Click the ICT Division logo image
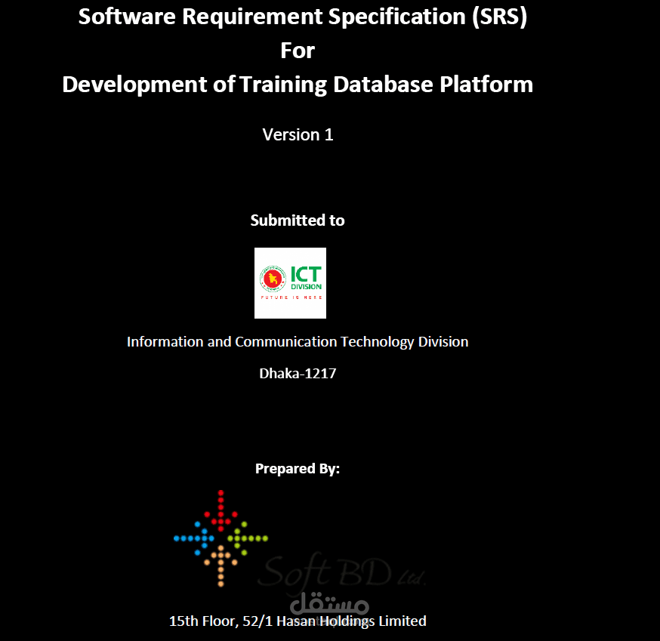660x641 pixels. (x=290, y=283)
